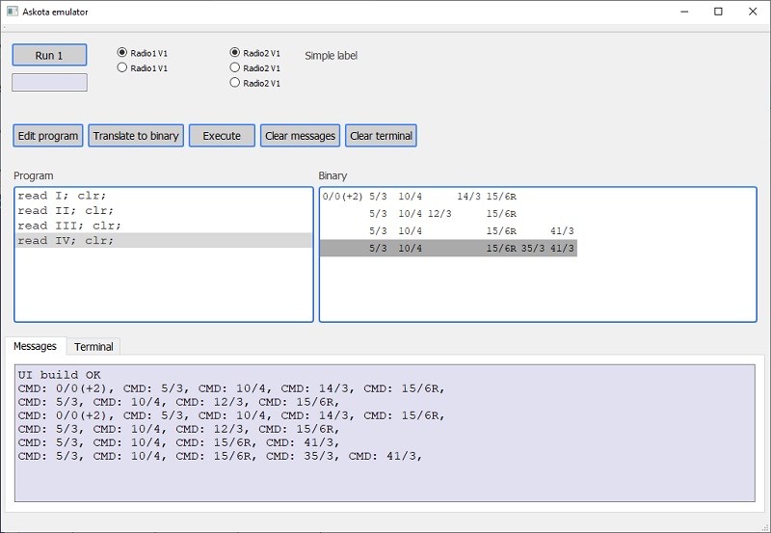Click the Binary label
This screenshot has height=533, width=771.
pos(332,176)
